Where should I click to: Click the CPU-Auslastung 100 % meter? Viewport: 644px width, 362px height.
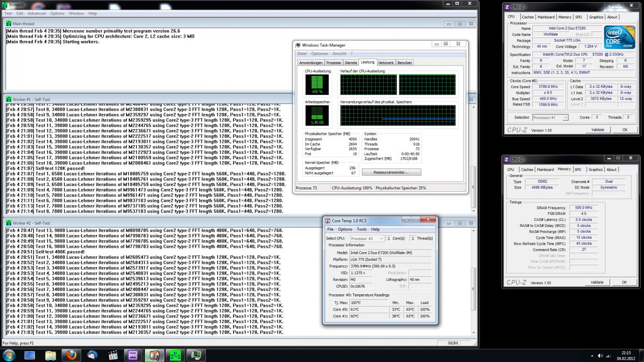point(317,85)
